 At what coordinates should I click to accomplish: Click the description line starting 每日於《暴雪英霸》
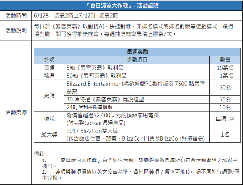[136, 27]
